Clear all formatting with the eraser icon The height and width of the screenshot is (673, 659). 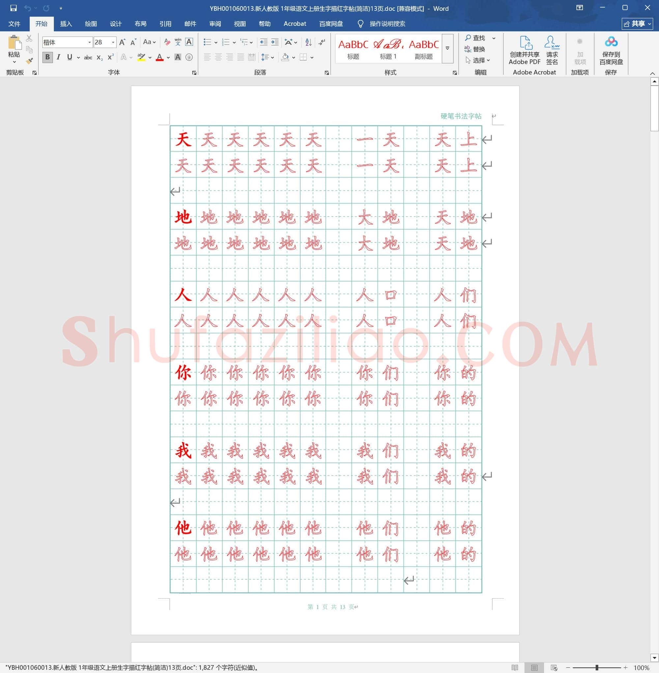pyautogui.click(x=167, y=42)
